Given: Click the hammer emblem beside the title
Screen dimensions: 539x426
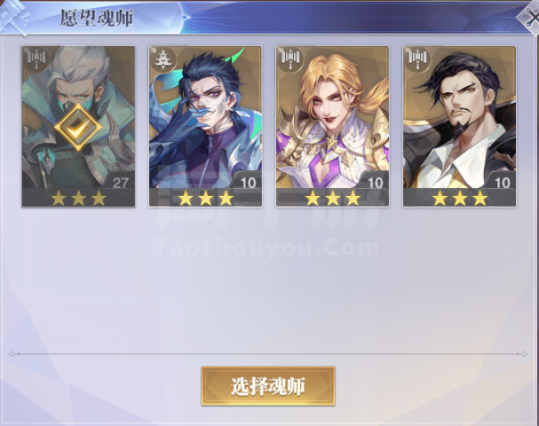Looking at the screenshot, I should [x=13, y=19].
